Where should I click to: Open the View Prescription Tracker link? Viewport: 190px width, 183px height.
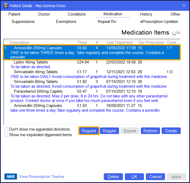pos(42,177)
